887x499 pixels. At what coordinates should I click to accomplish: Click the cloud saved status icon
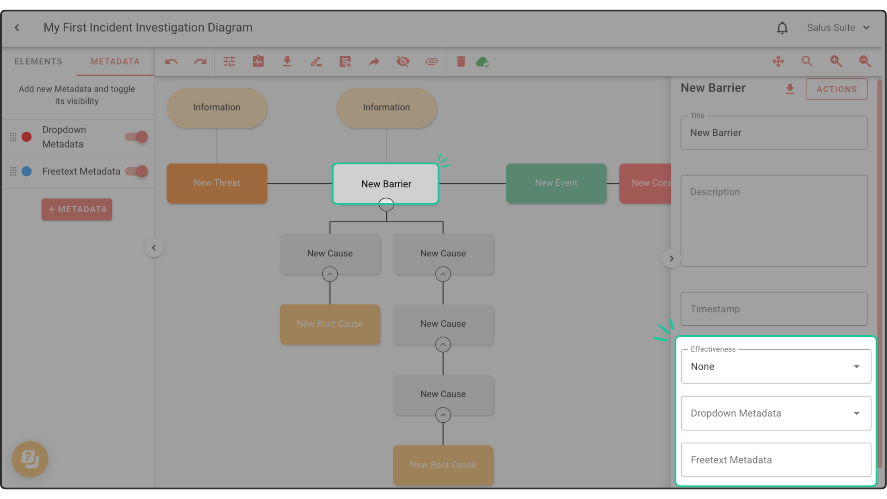click(x=482, y=61)
